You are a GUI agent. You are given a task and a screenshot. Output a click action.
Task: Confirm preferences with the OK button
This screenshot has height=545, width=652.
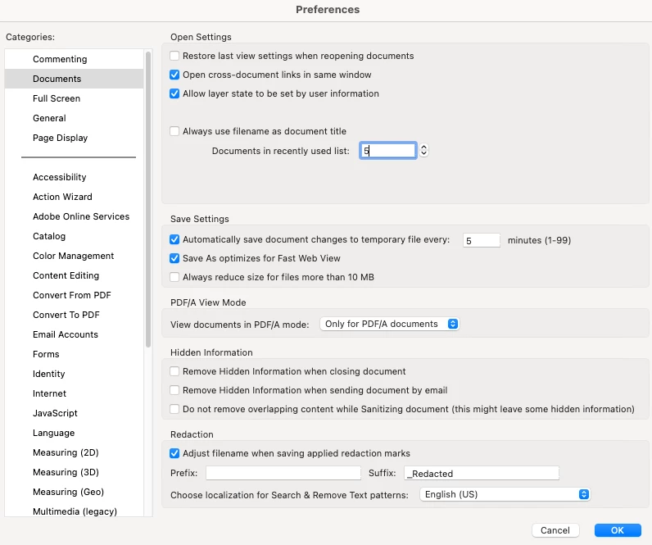coord(618,530)
